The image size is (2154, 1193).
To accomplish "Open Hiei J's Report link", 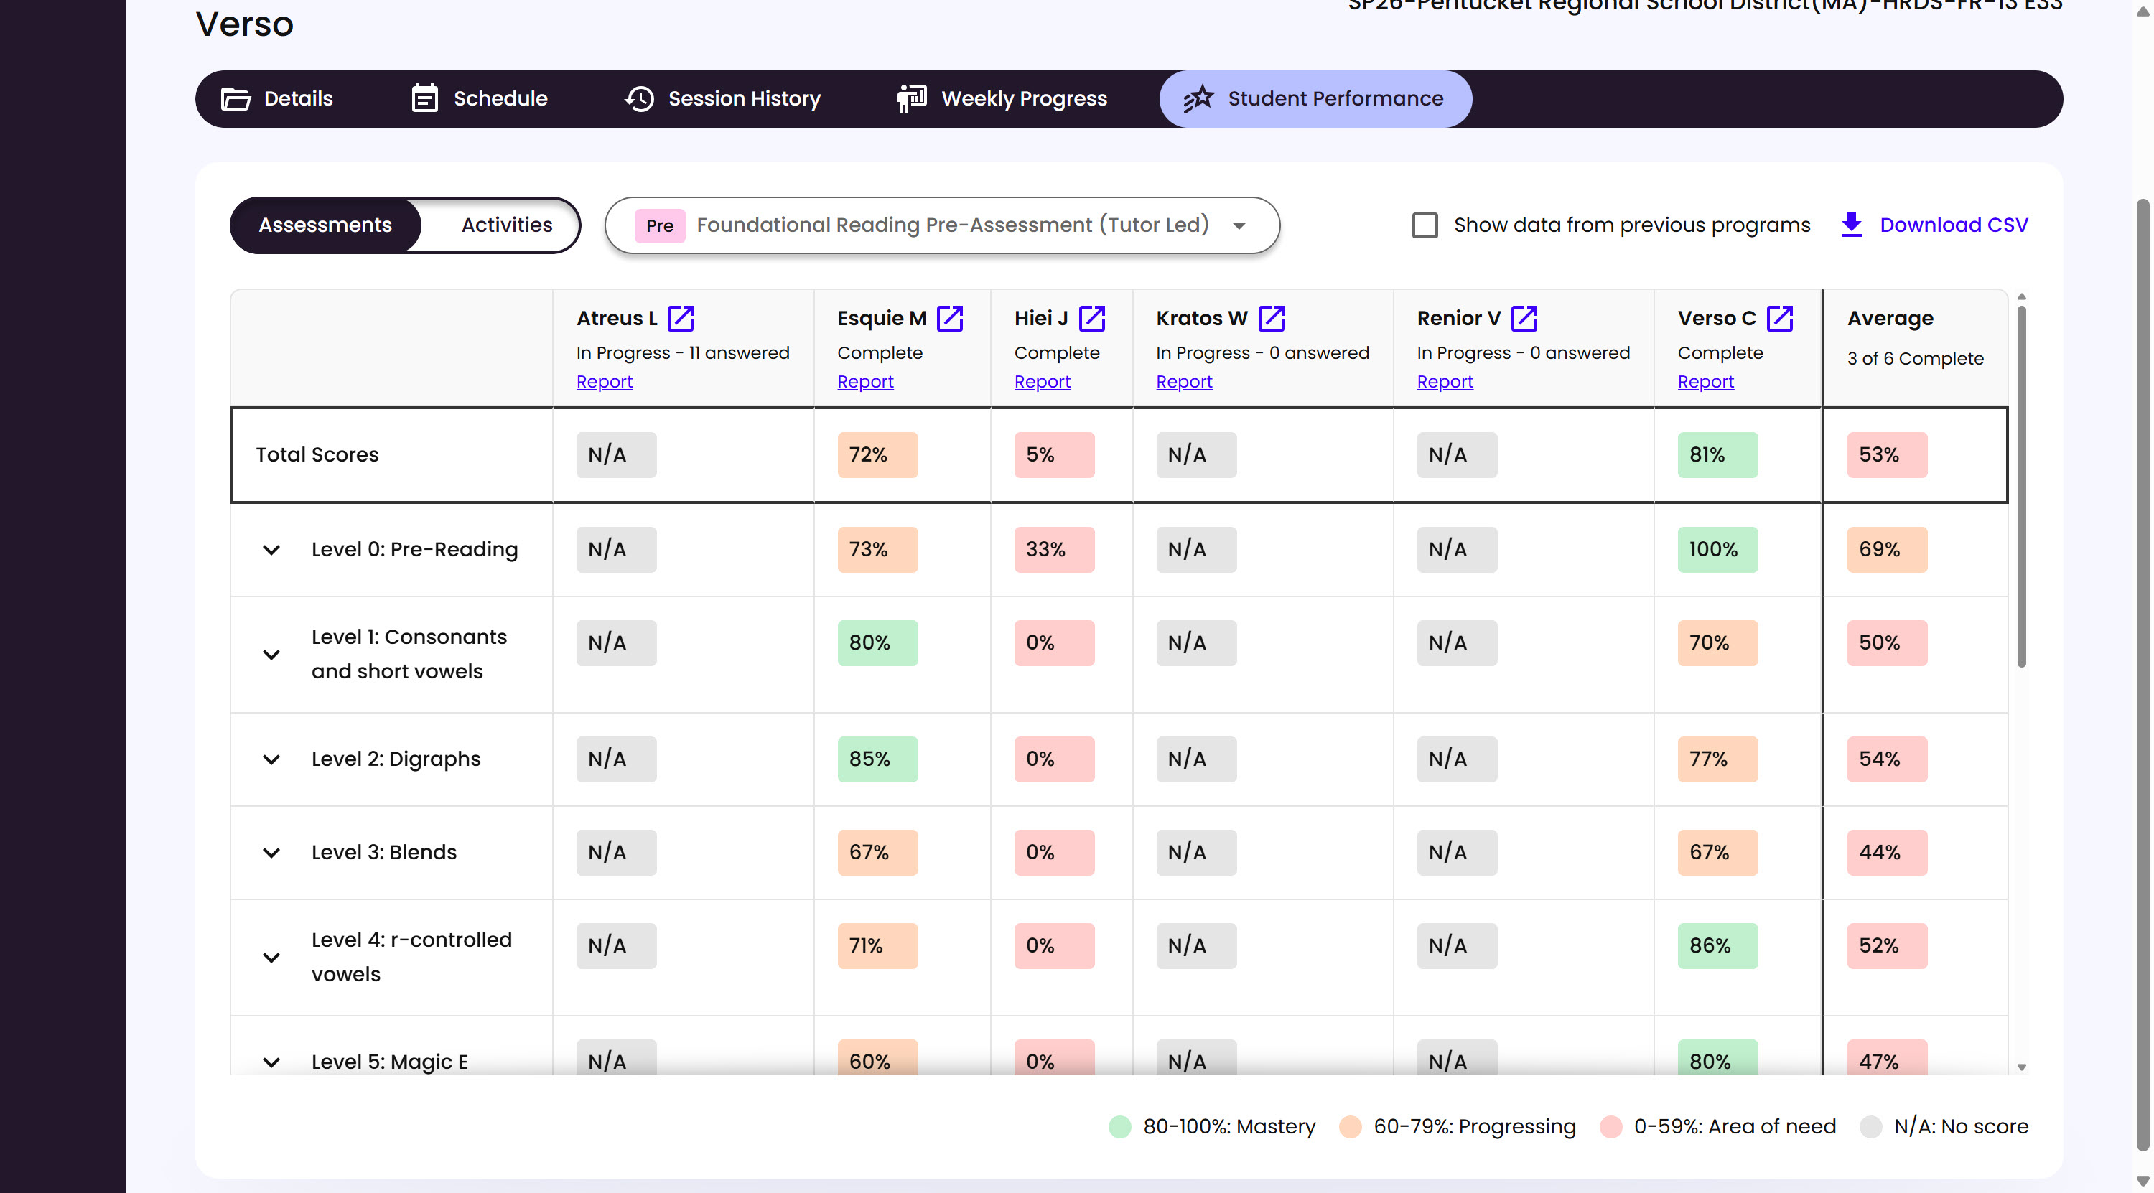I will [x=1042, y=381].
